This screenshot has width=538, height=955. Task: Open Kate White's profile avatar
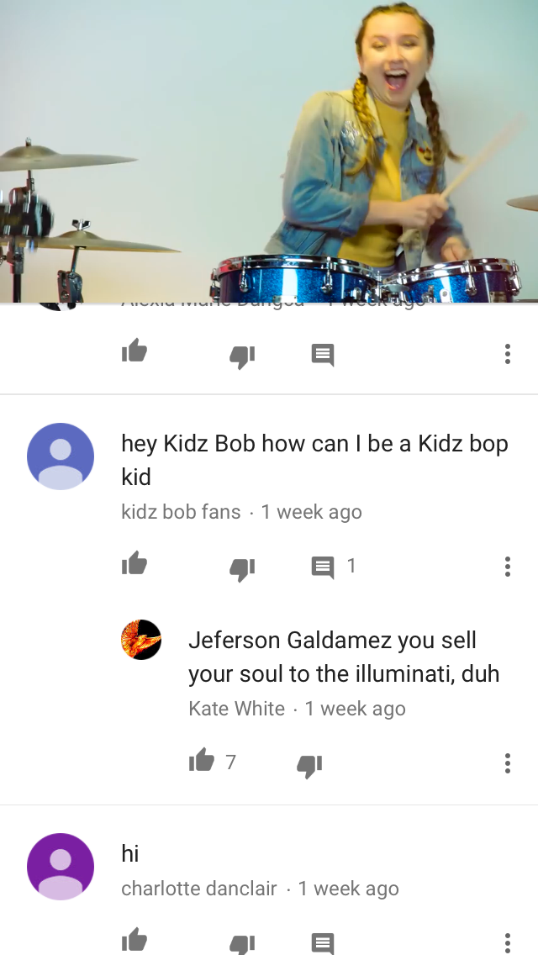(141, 640)
